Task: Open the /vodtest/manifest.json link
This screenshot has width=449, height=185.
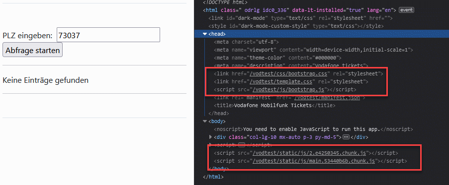Action: point(327,98)
